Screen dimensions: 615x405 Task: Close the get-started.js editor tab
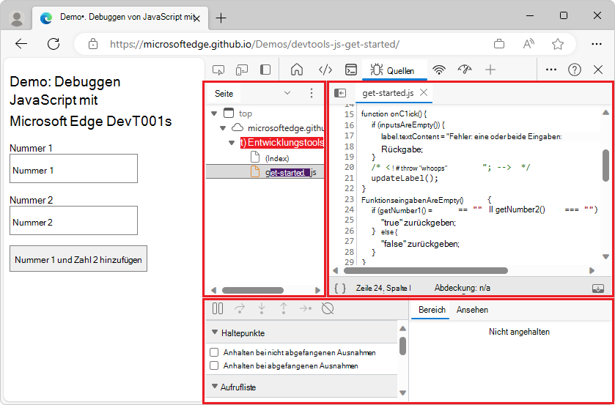[424, 92]
